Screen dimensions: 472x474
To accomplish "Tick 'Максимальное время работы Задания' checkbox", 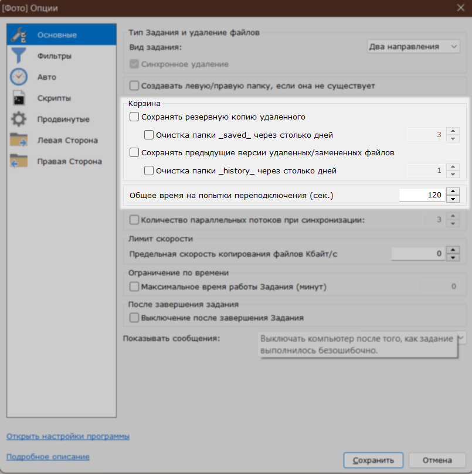I will point(134,287).
